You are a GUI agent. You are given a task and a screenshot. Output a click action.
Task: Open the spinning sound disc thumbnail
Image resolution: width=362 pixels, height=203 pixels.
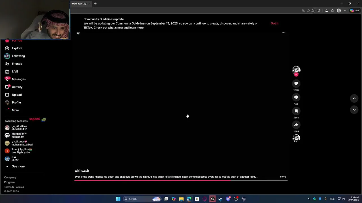click(296, 138)
